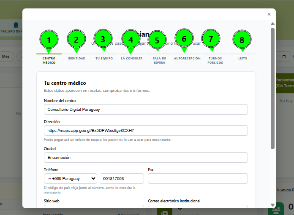Click the patients group icon at the bottom right
Screen dimensions: 294x215
(x=276, y=210)
